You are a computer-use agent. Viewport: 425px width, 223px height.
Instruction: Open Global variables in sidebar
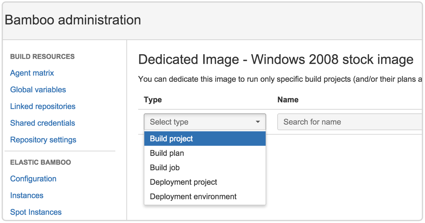(38, 90)
